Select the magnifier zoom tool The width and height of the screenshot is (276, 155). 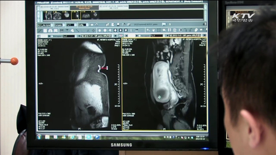(148, 30)
